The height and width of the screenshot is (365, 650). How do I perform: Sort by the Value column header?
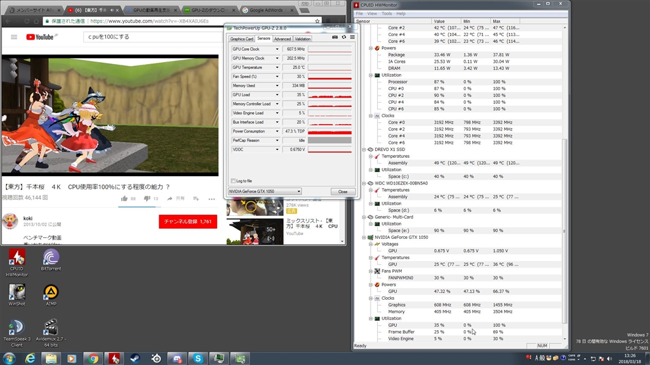click(x=446, y=21)
